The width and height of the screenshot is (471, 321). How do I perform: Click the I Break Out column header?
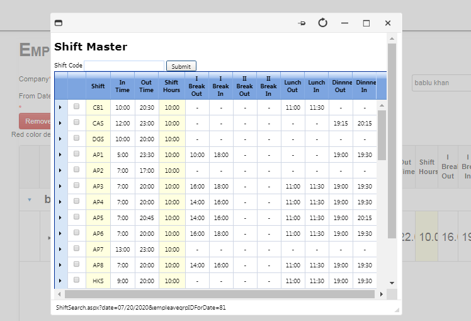point(196,86)
